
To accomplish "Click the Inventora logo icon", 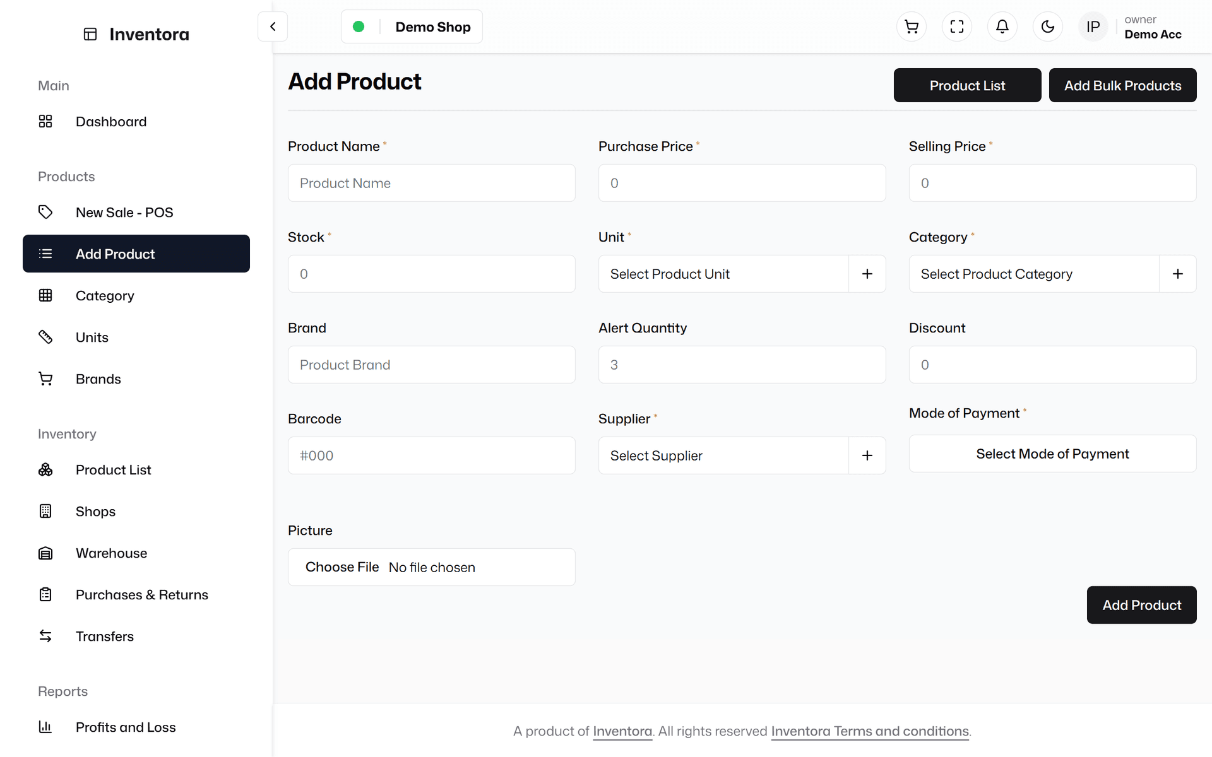I will (90, 34).
